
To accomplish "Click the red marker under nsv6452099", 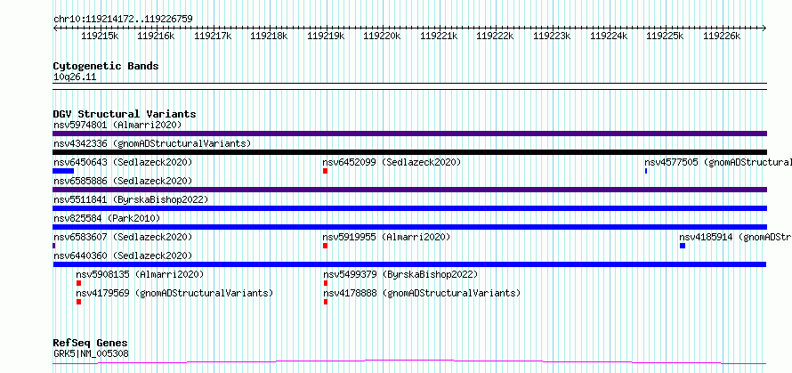I will point(326,171).
